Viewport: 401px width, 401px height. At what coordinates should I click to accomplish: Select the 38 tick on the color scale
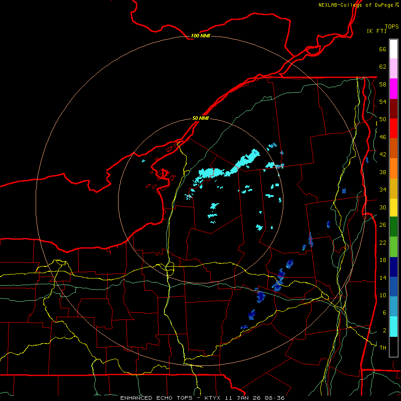click(383, 172)
